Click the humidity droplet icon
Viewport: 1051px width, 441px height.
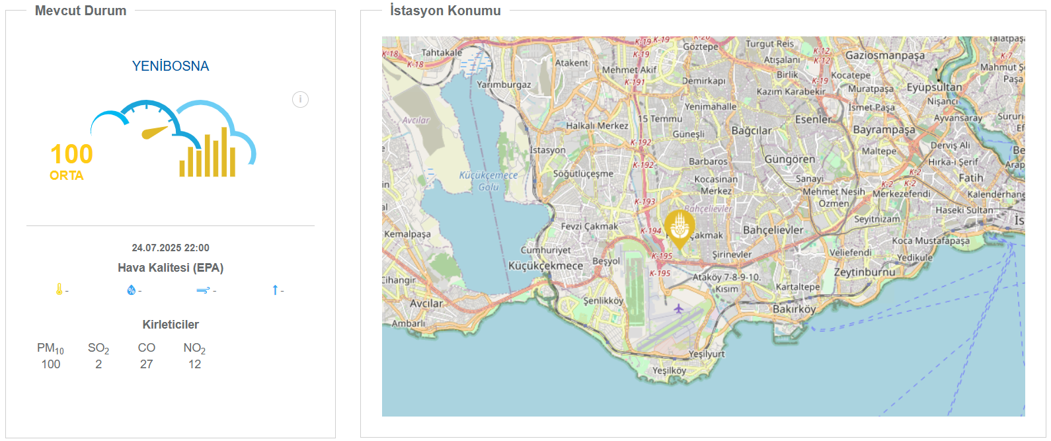131,290
